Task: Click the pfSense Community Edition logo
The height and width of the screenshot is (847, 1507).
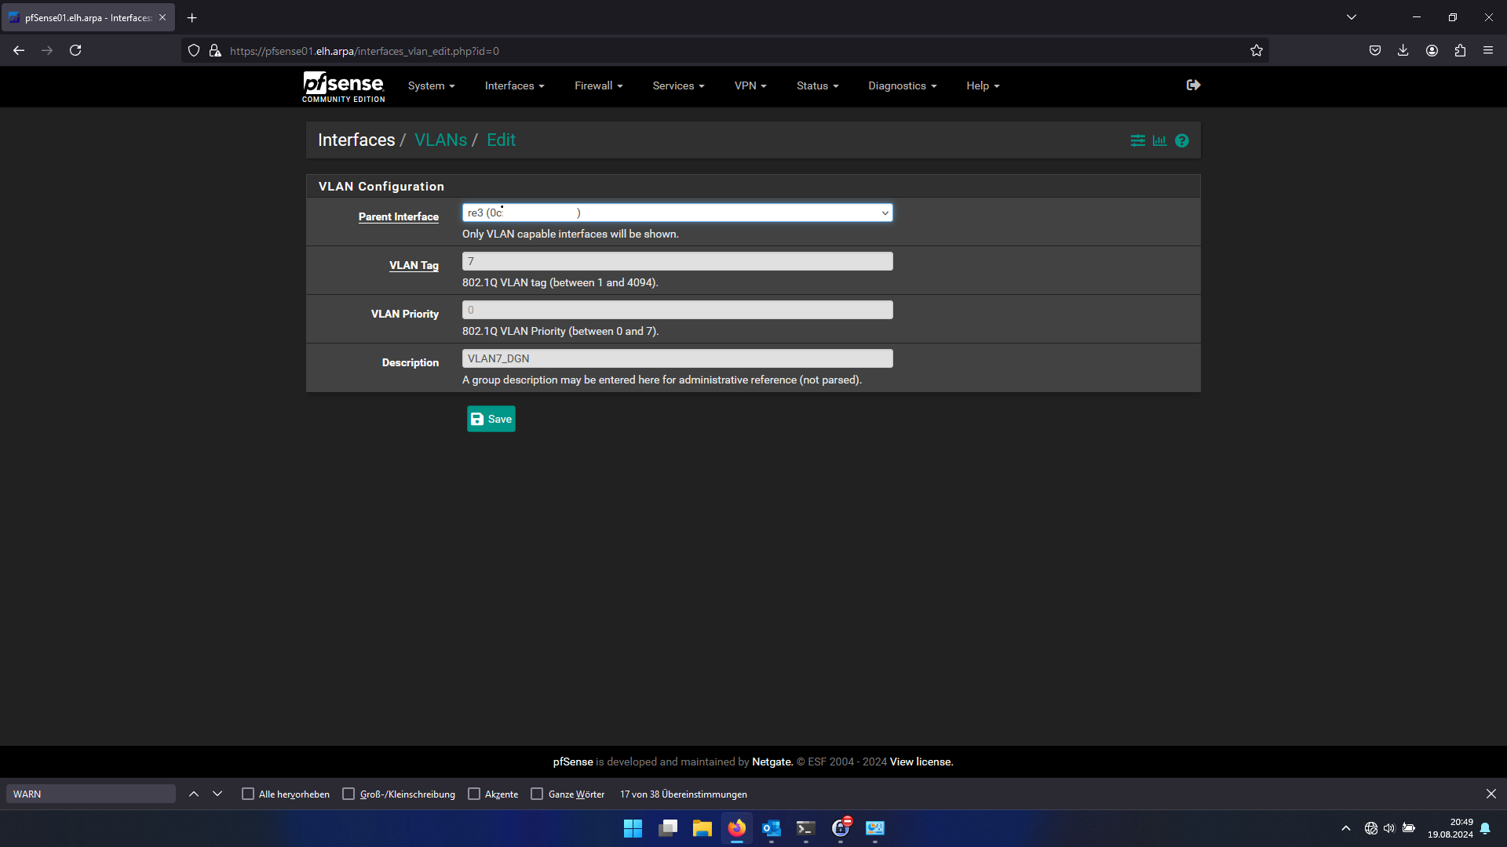Action: coord(344,86)
